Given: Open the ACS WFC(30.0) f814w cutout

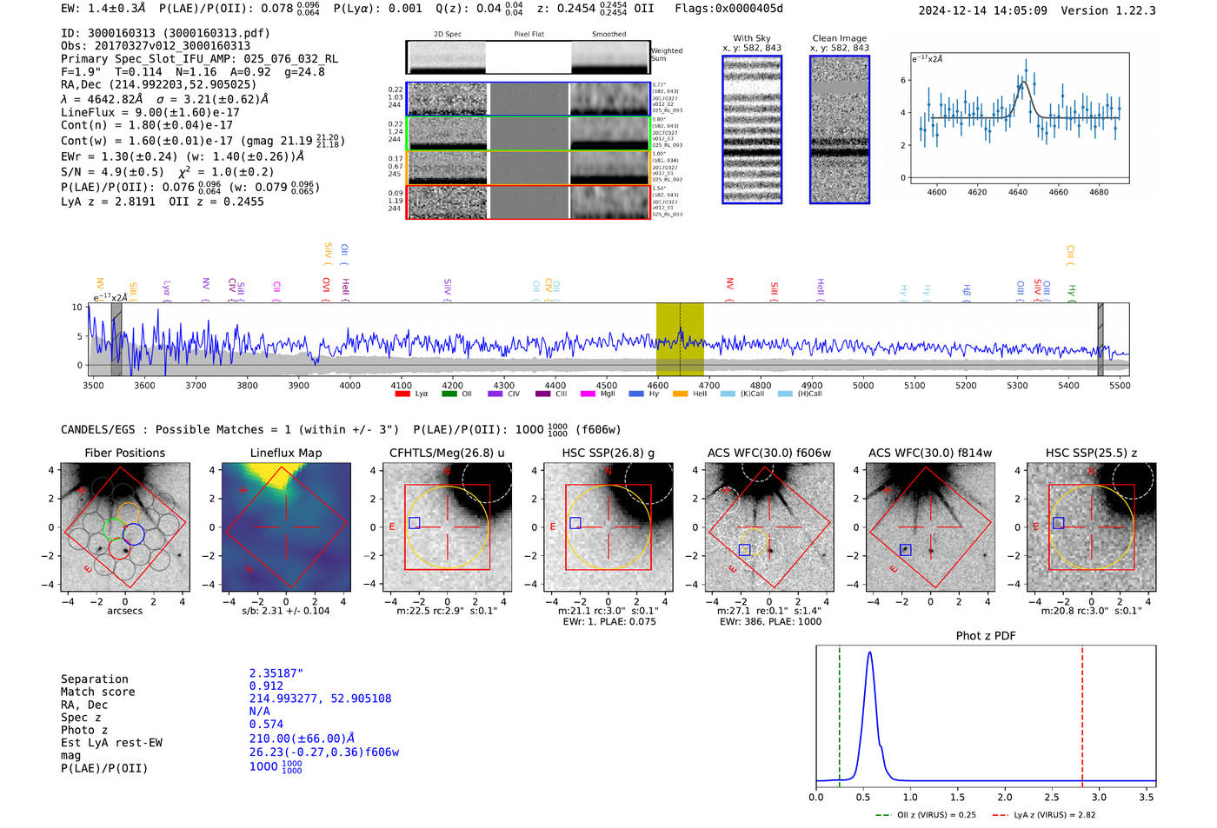Looking at the screenshot, I should coord(930,527).
